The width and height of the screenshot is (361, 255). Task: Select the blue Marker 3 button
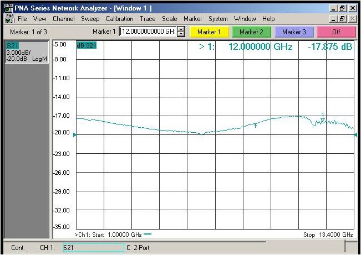(x=294, y=32)
